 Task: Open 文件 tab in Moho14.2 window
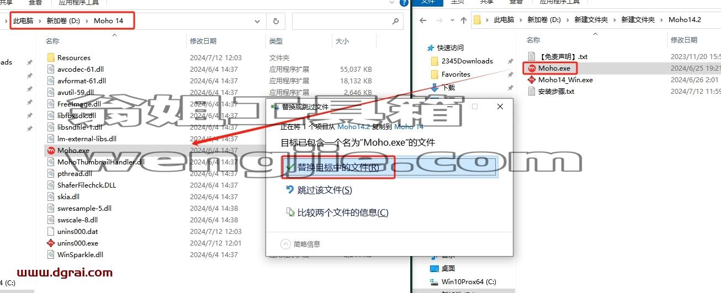tap(428, 3)
